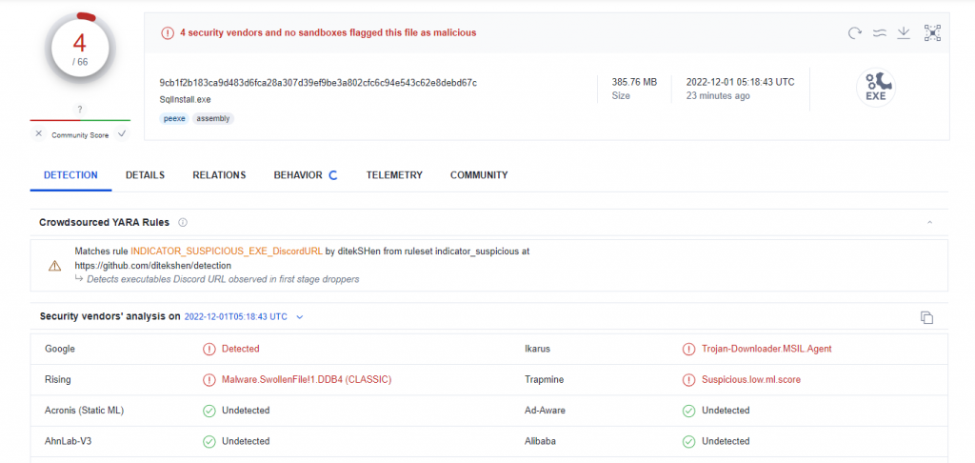Switch to the DETAILS tab
The image size is (975, 463).
(145, 175)
